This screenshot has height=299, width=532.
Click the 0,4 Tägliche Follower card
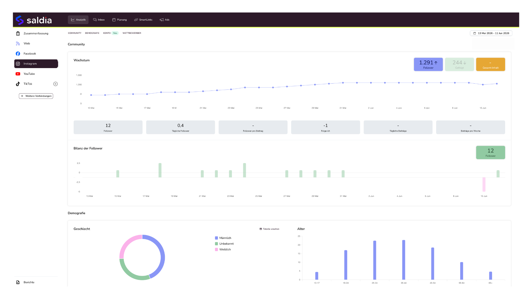point(180,127)
